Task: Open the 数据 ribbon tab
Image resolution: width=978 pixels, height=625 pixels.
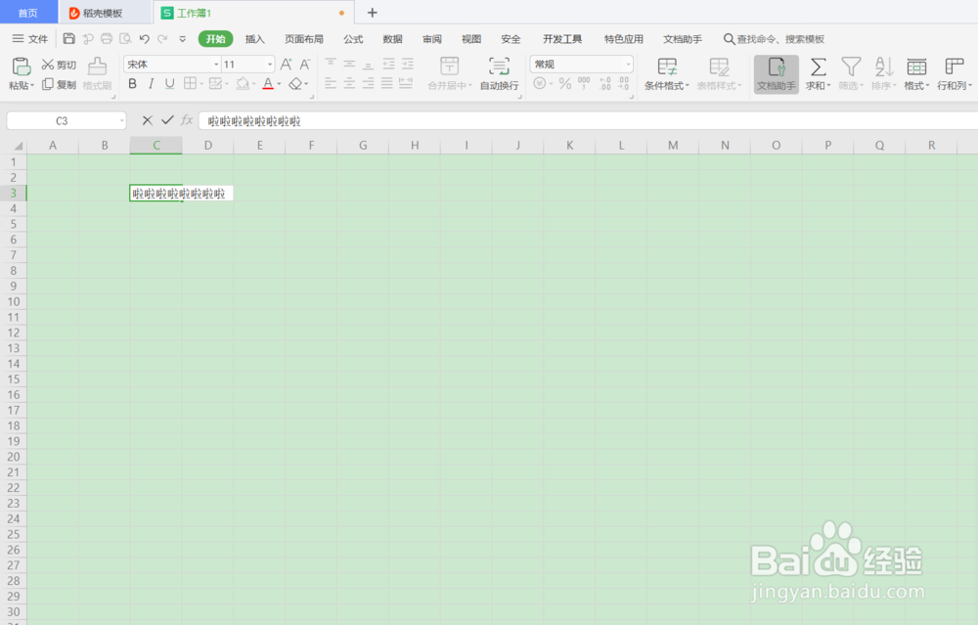Action: (x=391, y=38)
